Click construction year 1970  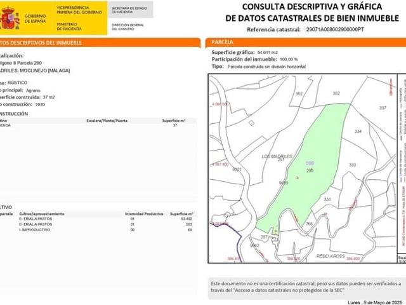(39, 104)
